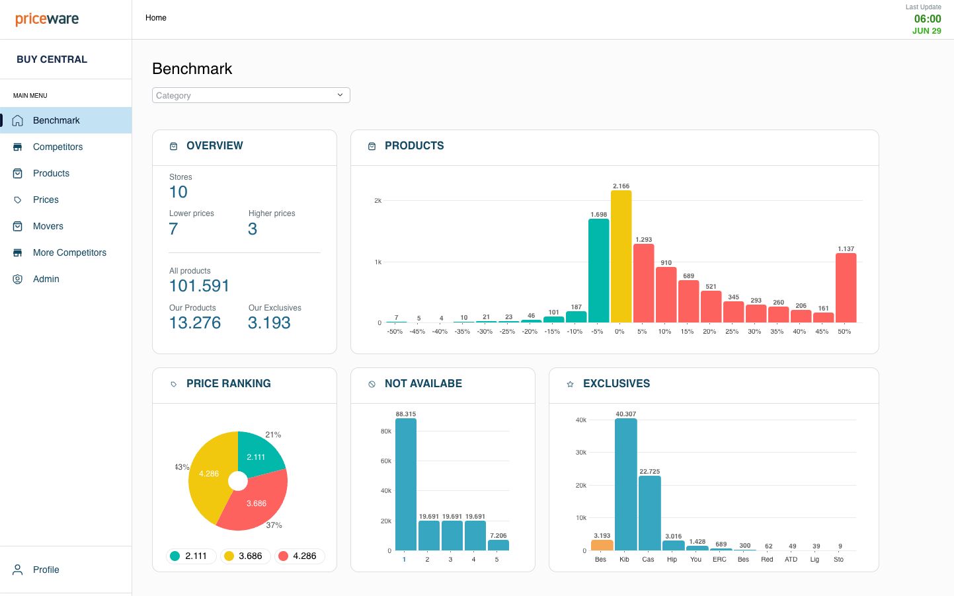Click the Movers icon in sidebar
Image resolution: width=954 pixels, height=596 pixels.
tap(18, 226)
